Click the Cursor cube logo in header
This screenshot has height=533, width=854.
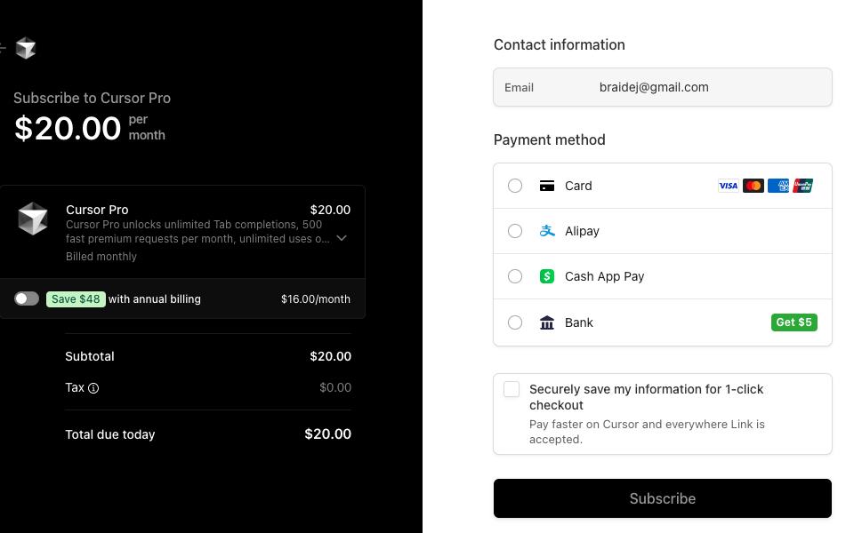[26, 48]
